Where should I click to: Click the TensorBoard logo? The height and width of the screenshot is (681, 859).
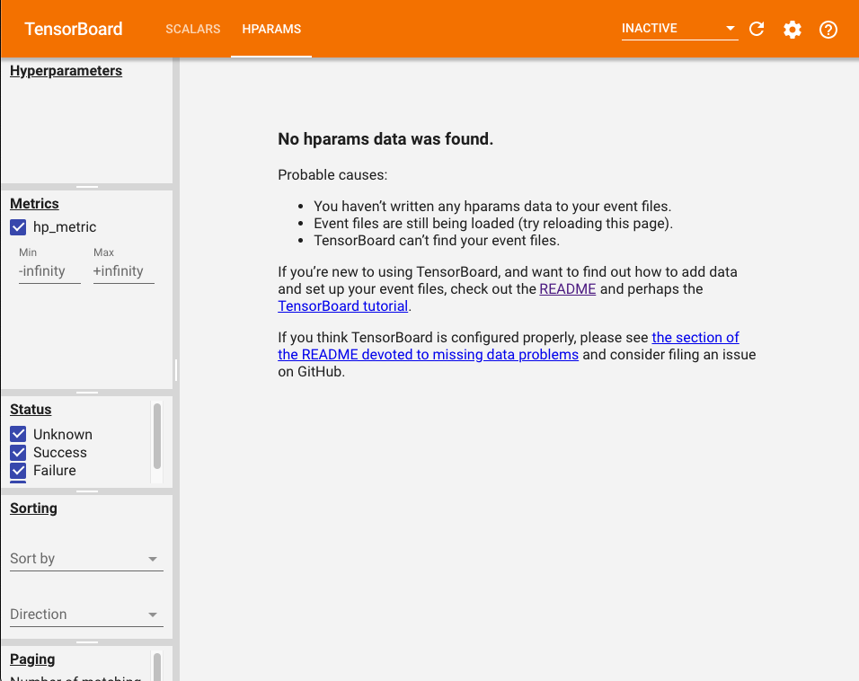[74, 29]
